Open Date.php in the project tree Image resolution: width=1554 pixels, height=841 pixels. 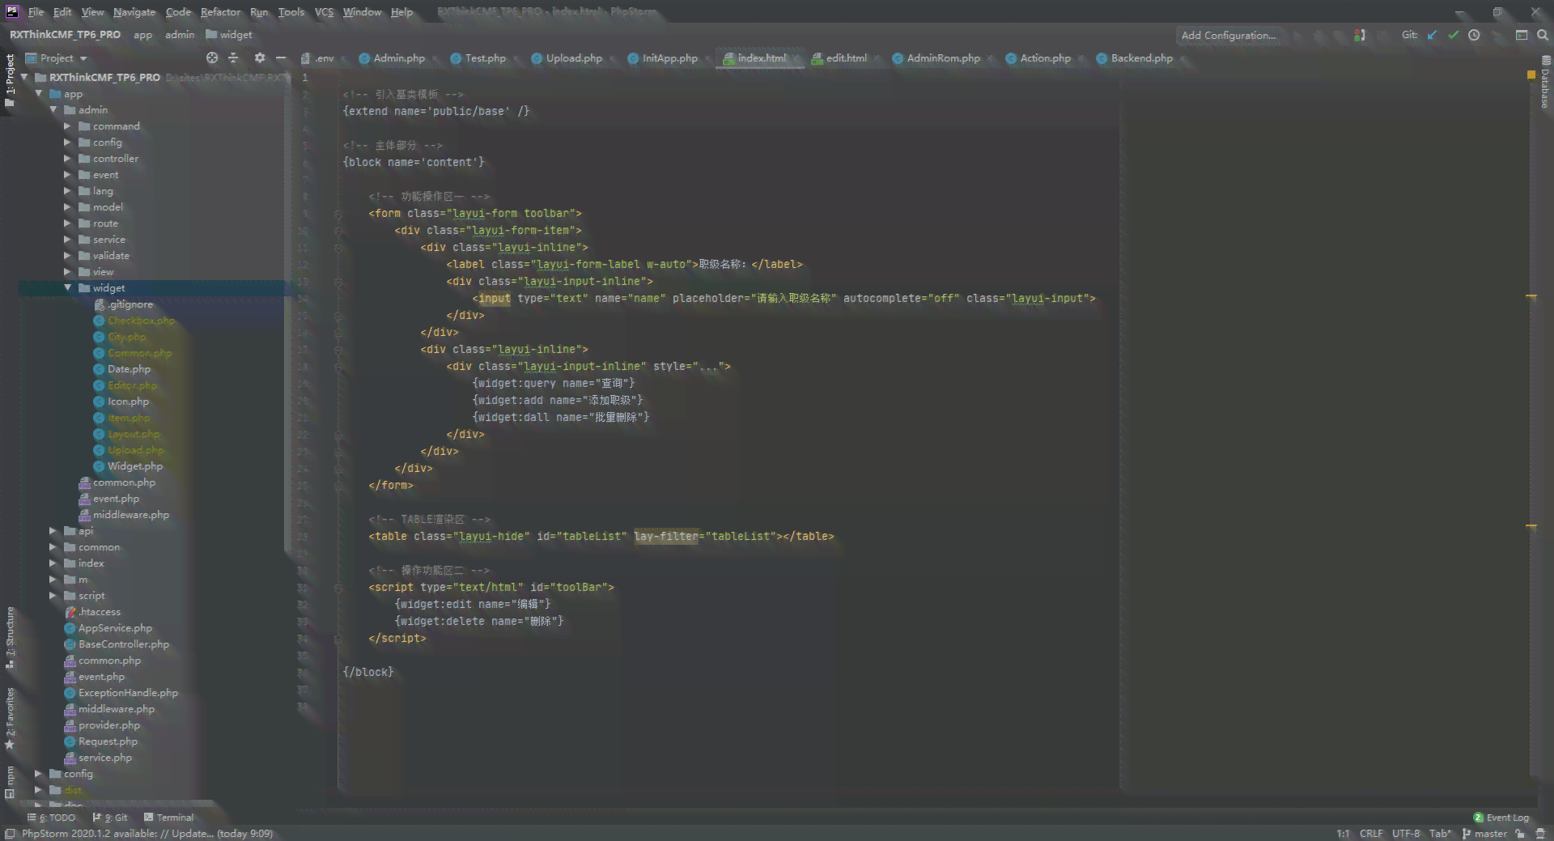121,369
